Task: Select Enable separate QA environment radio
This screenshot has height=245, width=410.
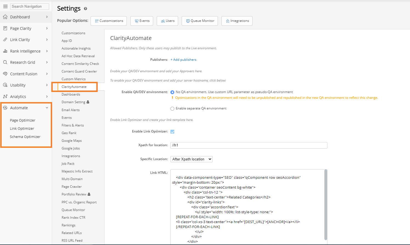Action: pos(172,109)
